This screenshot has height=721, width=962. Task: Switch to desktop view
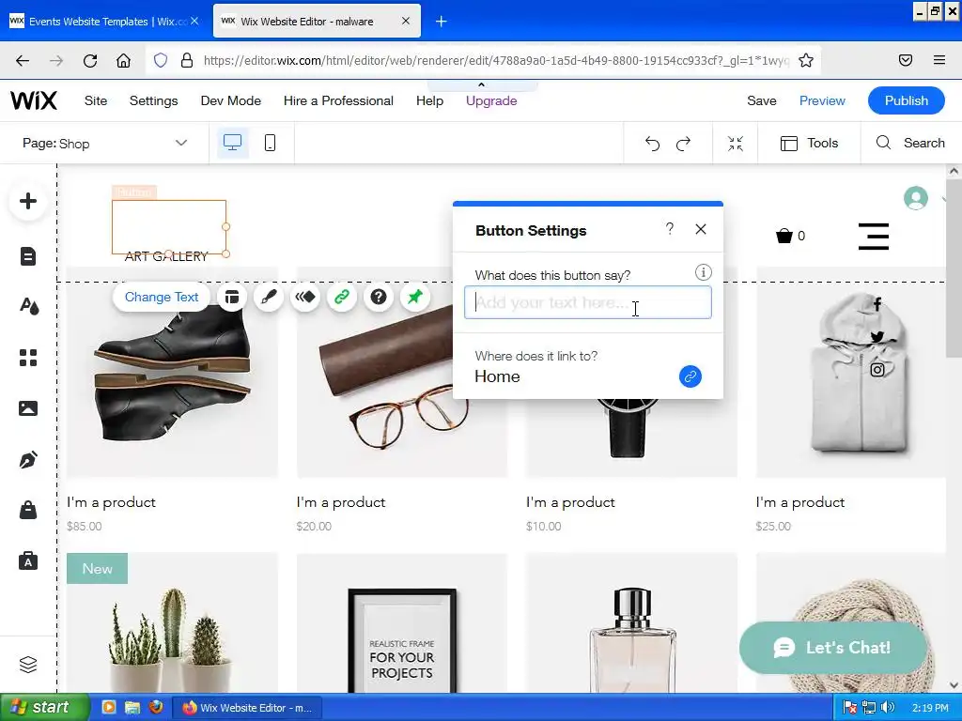coord(232,143)
